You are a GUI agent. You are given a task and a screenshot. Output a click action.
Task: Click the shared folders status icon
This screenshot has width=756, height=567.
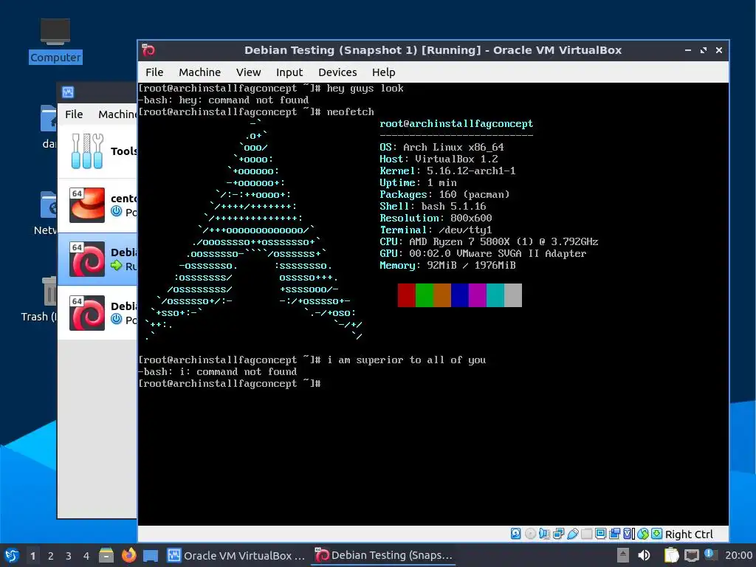(586, 534)
